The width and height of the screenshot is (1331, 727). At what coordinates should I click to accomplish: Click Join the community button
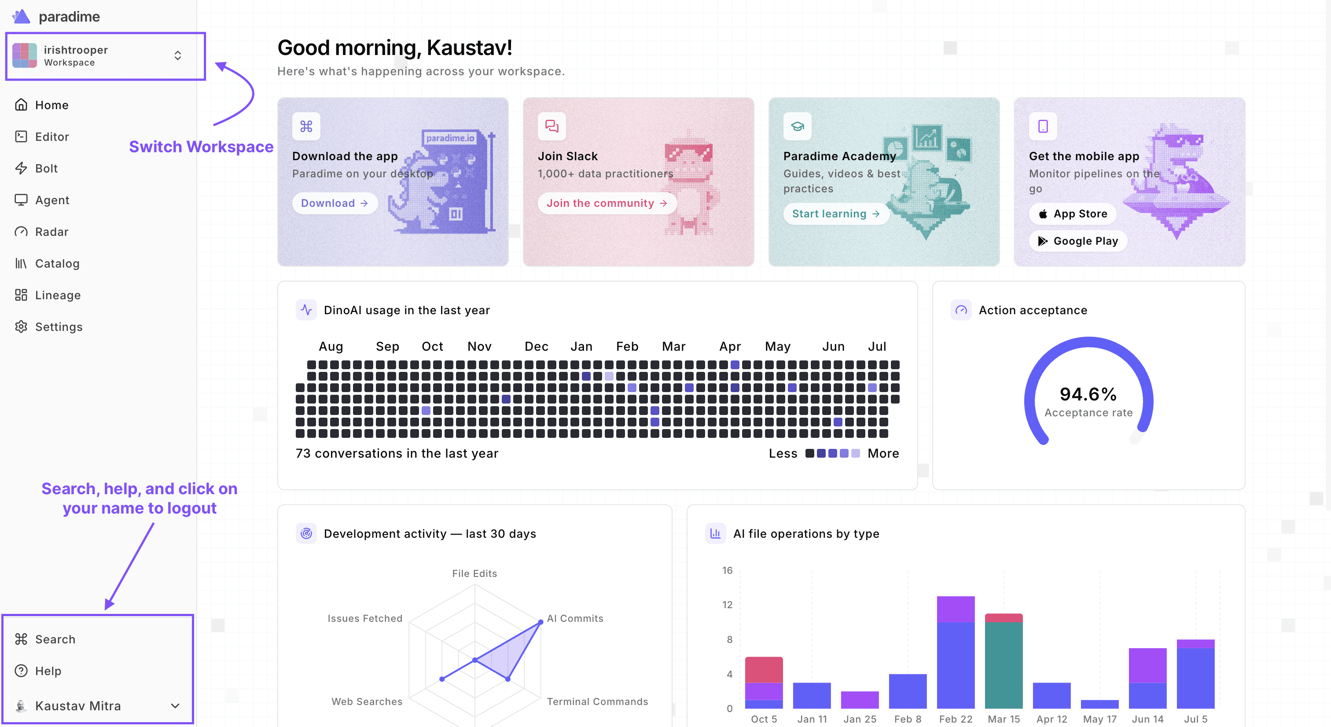607,203
